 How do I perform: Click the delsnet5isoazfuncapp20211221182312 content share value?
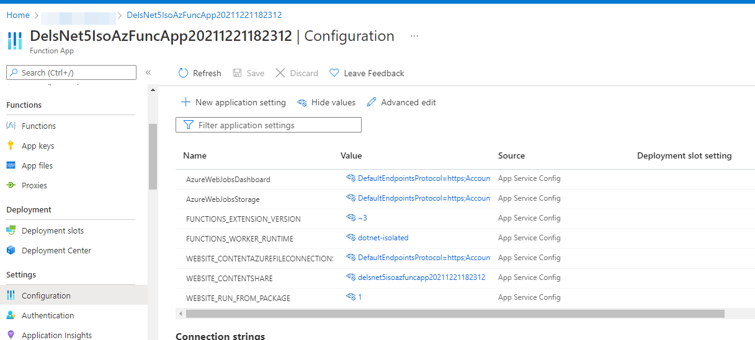tap(421, 277)
